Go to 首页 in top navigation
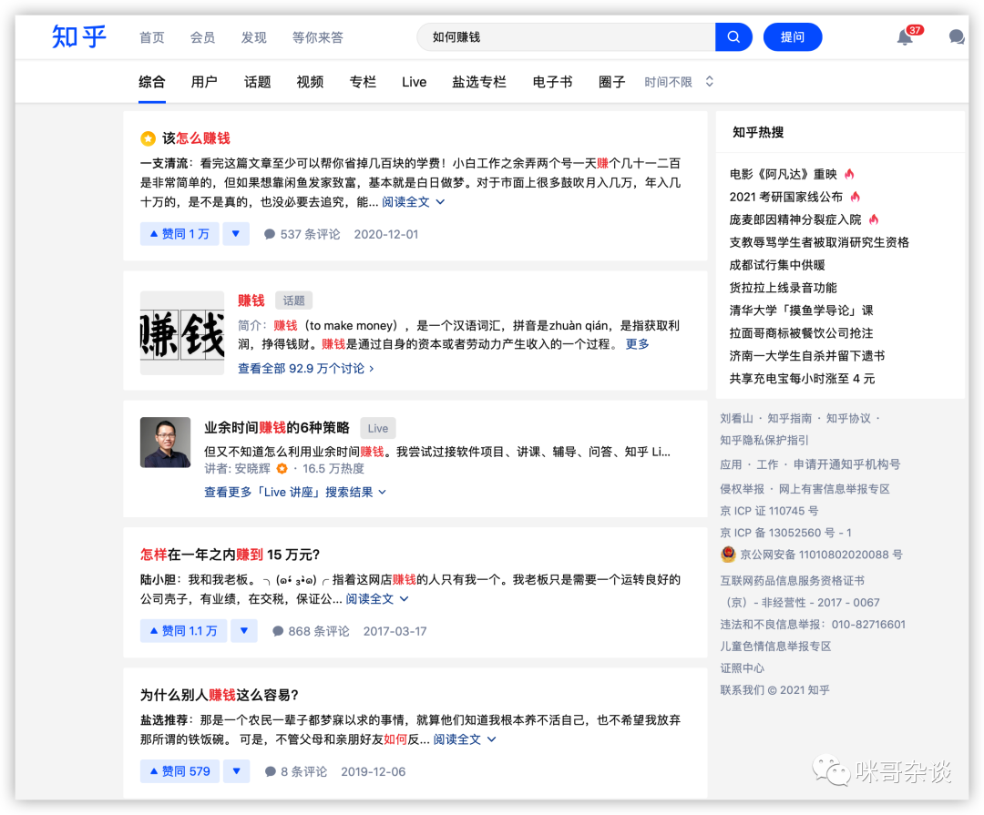984x815 pixels. pyautogui.click(x=152, y=37)
